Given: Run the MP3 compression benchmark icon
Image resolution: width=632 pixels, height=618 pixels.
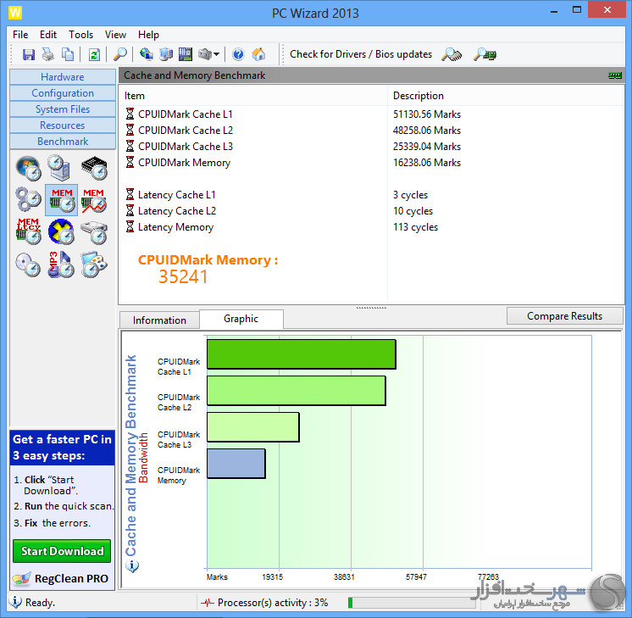Looking at the screenshot, I should pos(61,264).
